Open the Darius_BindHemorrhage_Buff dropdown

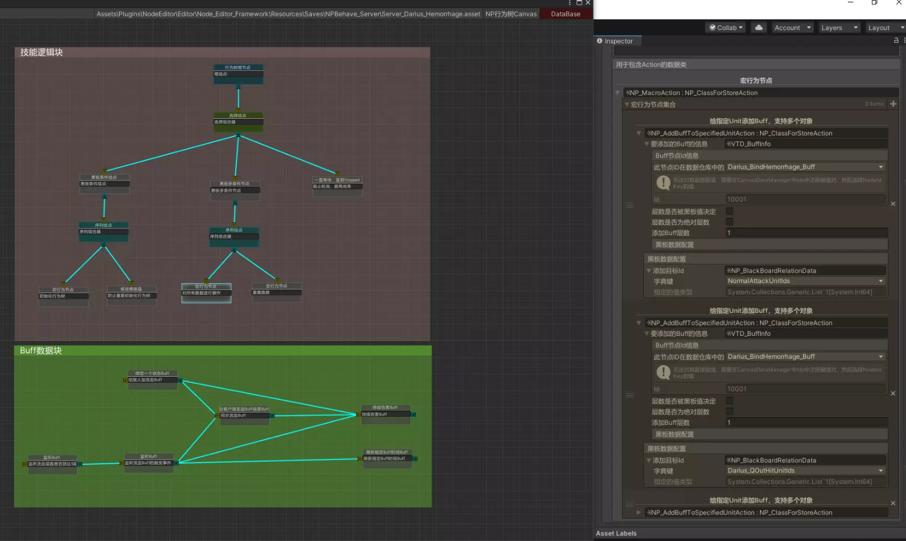pyautogui.click(x=805, y=166)
